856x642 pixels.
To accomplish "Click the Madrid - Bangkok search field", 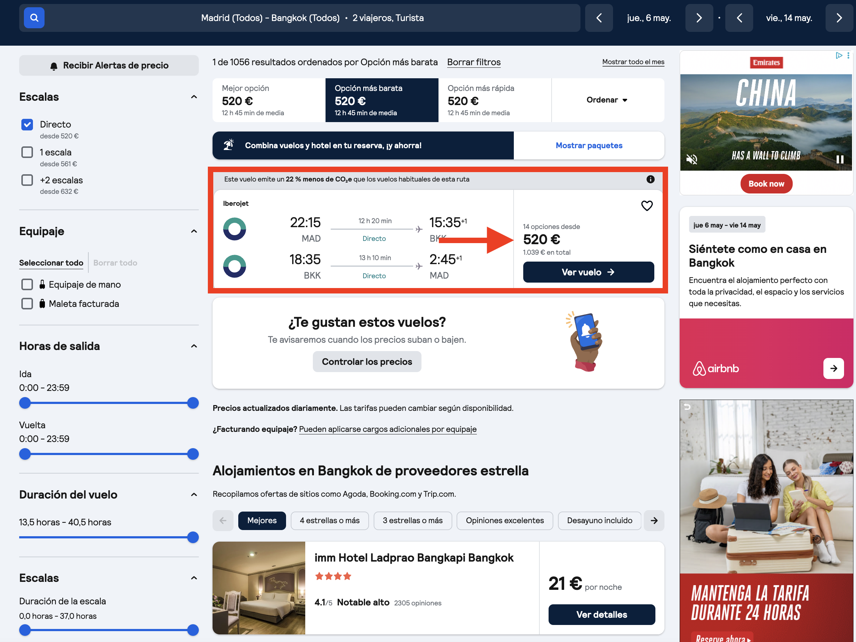I will click(299, 18).
